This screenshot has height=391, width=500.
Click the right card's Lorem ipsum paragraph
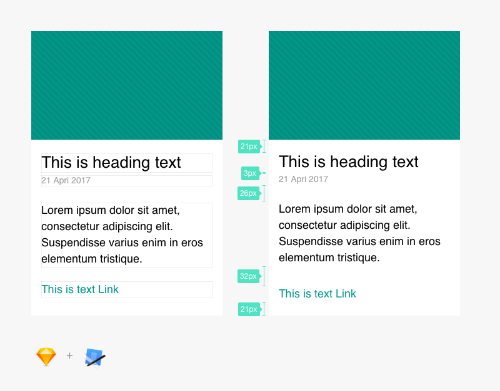coord(359,233)
